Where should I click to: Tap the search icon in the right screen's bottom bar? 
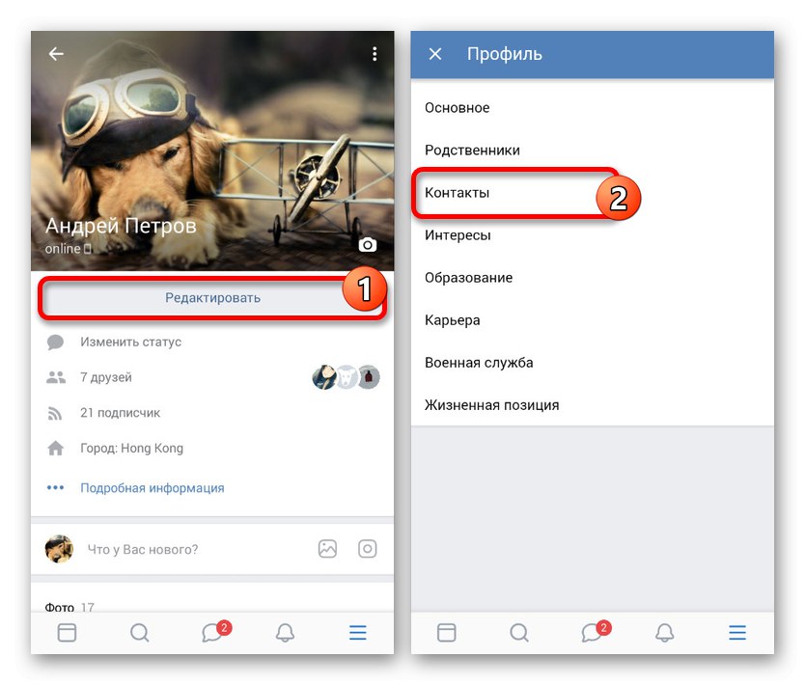[x=519, y=633]
